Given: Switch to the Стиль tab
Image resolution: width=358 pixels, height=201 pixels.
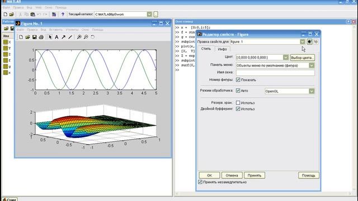Looking at the screenshot, I should 206,49.
